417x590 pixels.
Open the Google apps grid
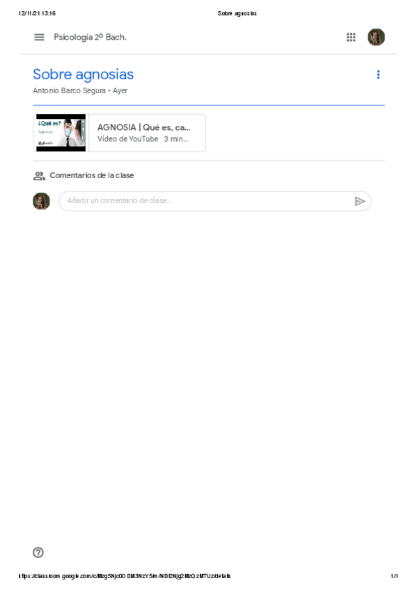pyautogui.click(x=351, y=38)
